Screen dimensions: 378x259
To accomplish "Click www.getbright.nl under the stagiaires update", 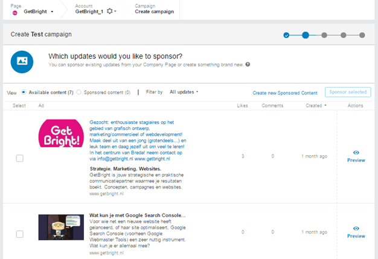I will click(106, 193).
